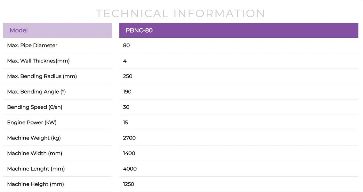Select the pipe diameter value 80
This screenshot has height=192, width=363.
tap(126, 46)
